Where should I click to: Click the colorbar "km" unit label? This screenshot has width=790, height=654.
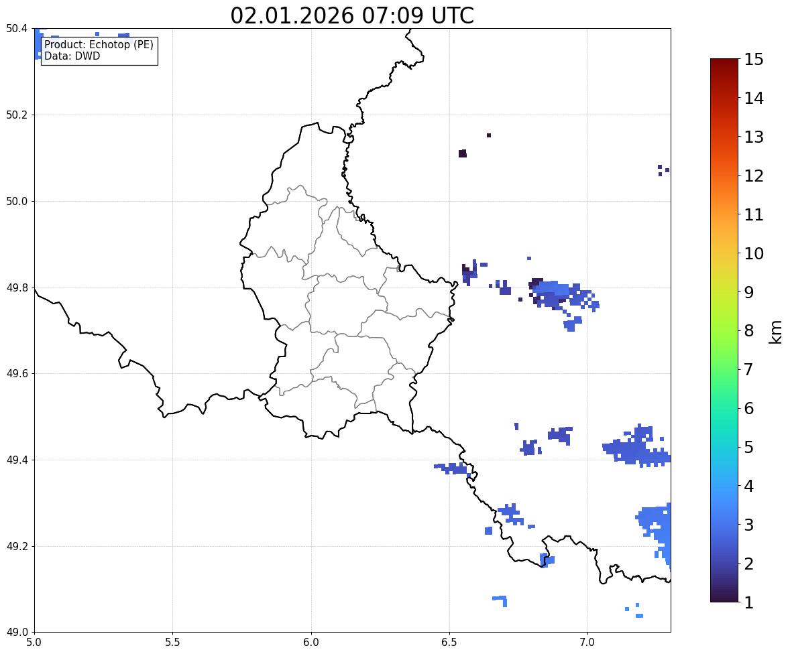[775, 332]
